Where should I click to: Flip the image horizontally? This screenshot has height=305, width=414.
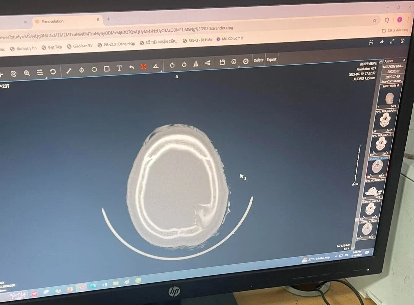(196, 64)
